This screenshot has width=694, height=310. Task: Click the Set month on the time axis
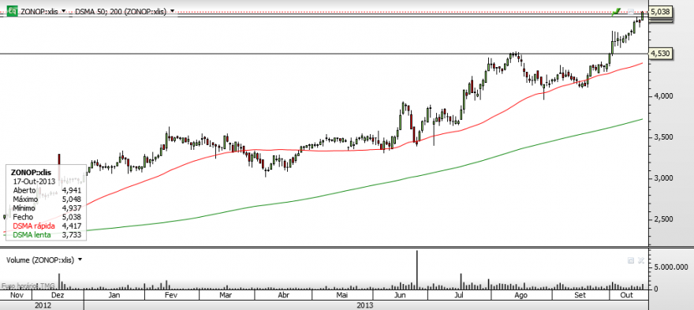point(580,295)
